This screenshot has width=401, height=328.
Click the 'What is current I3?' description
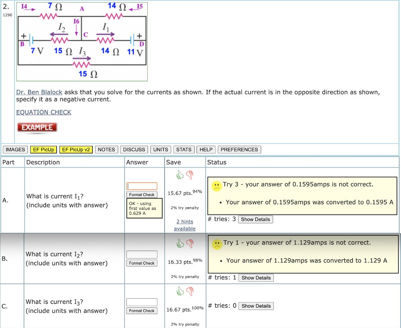coord(54,302)
